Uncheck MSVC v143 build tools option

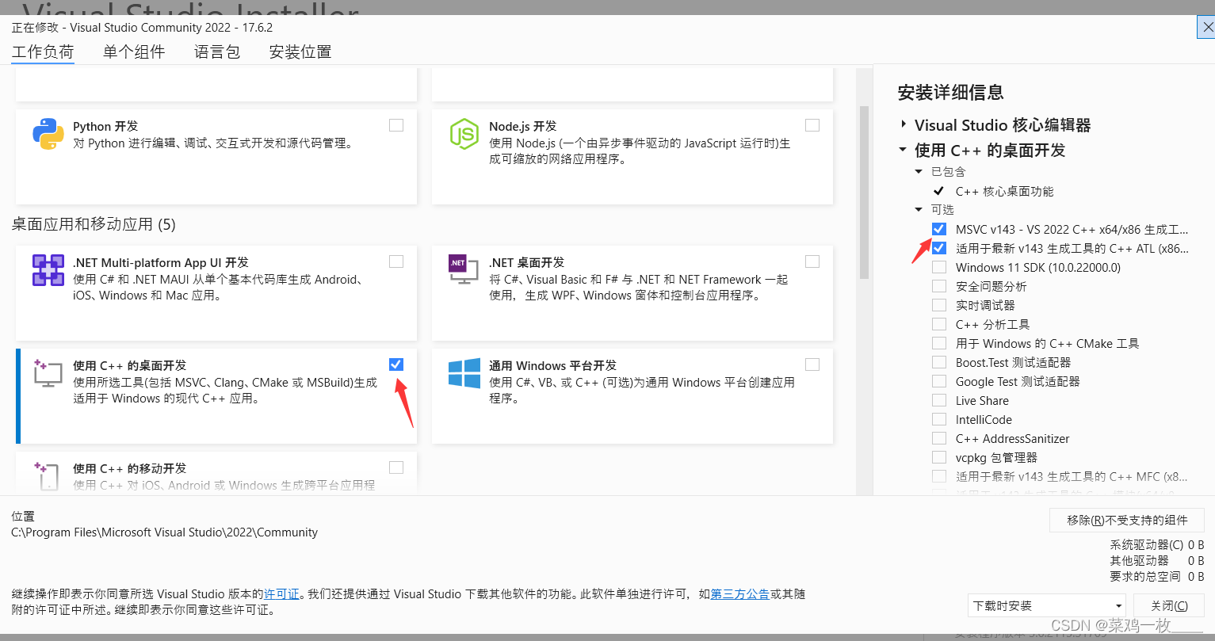click(x=939, y=229)
